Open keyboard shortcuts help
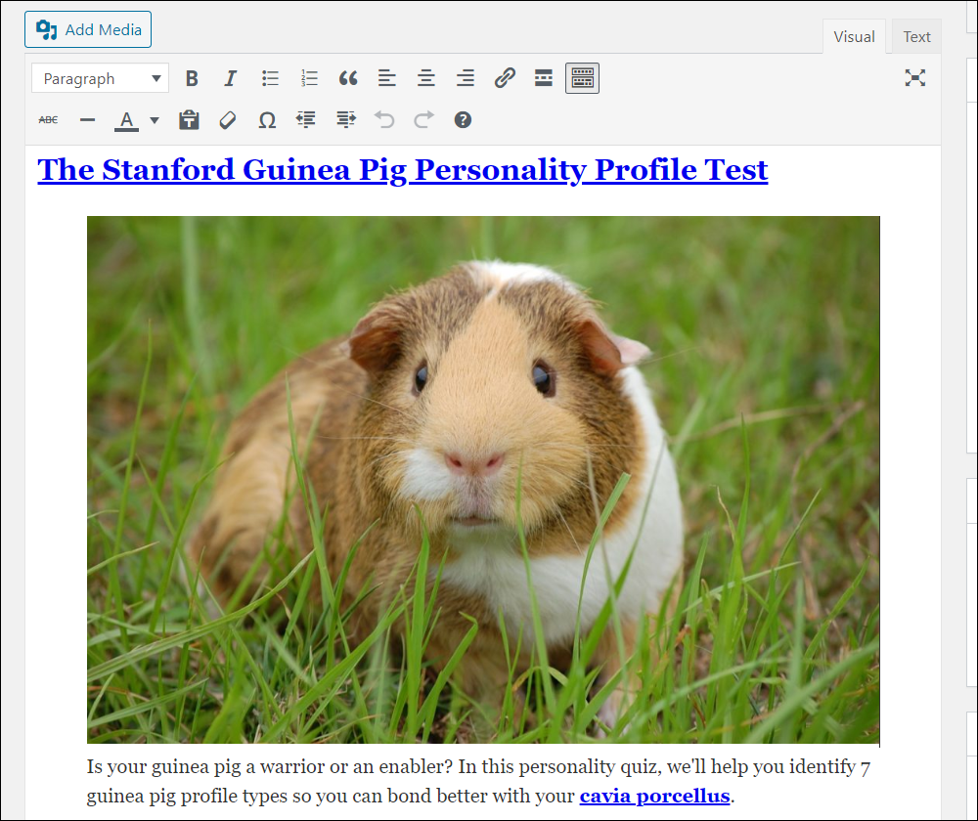Viewport: 978px width, 821px height. tap(463, 119)
